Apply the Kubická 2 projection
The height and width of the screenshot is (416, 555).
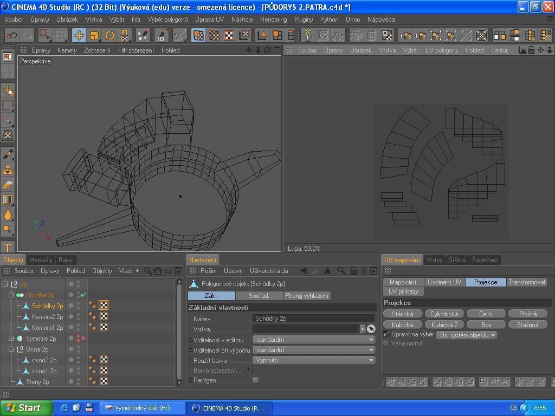coord(444,325)
